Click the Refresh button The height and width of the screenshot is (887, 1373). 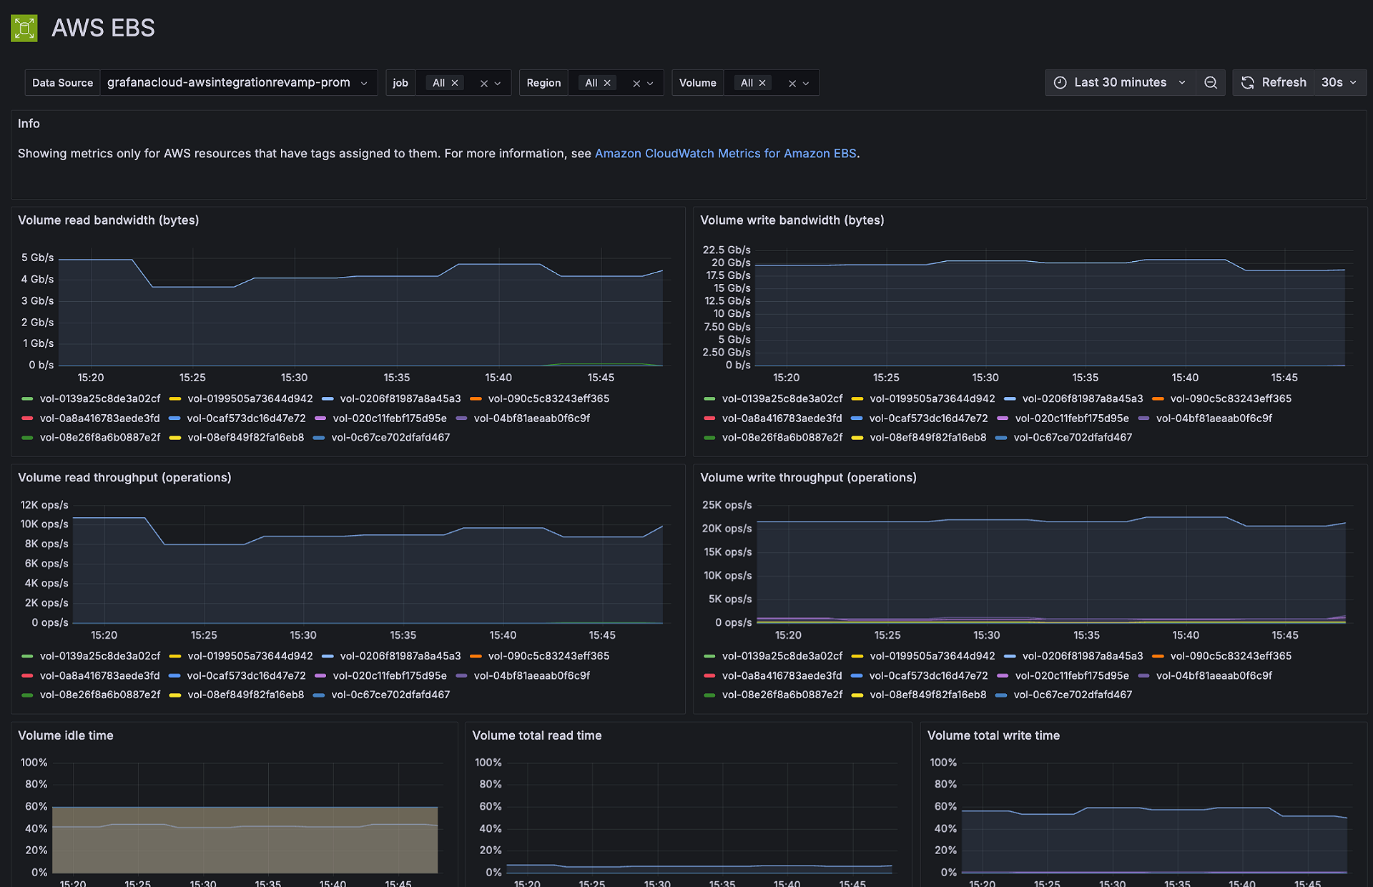tap(1283, 82)
